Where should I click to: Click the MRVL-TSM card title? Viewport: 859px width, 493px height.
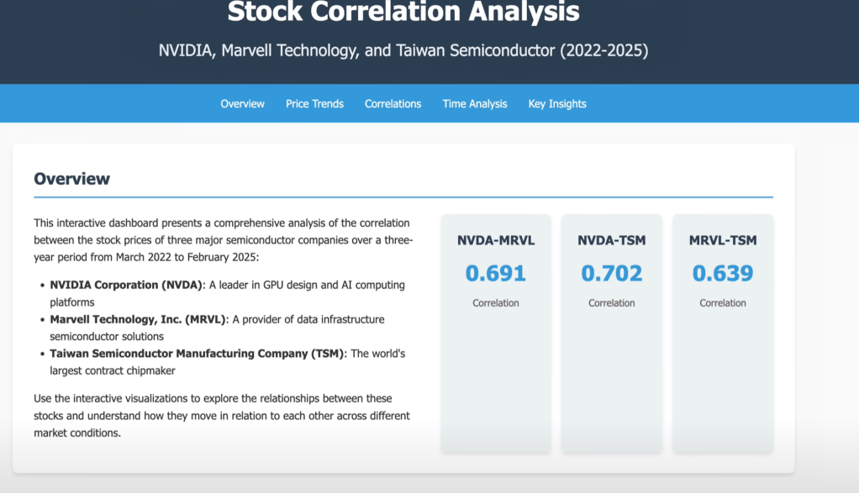click(723, 241)
